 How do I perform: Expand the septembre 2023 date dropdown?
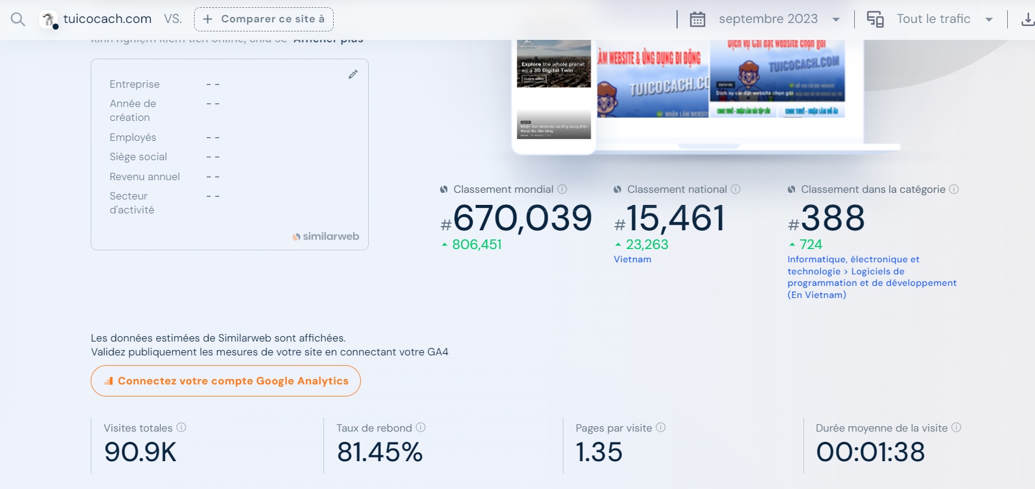pyautogui.click(x=836, y=19)
